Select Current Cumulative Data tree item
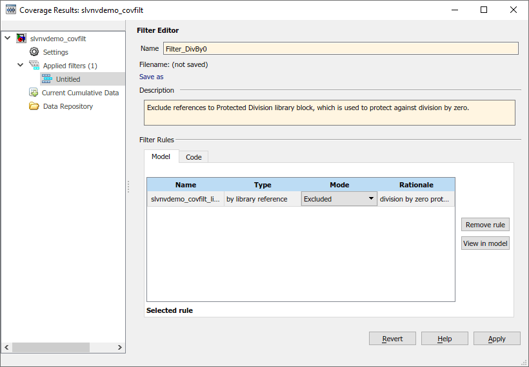529x367 pixels. [80, 93]
